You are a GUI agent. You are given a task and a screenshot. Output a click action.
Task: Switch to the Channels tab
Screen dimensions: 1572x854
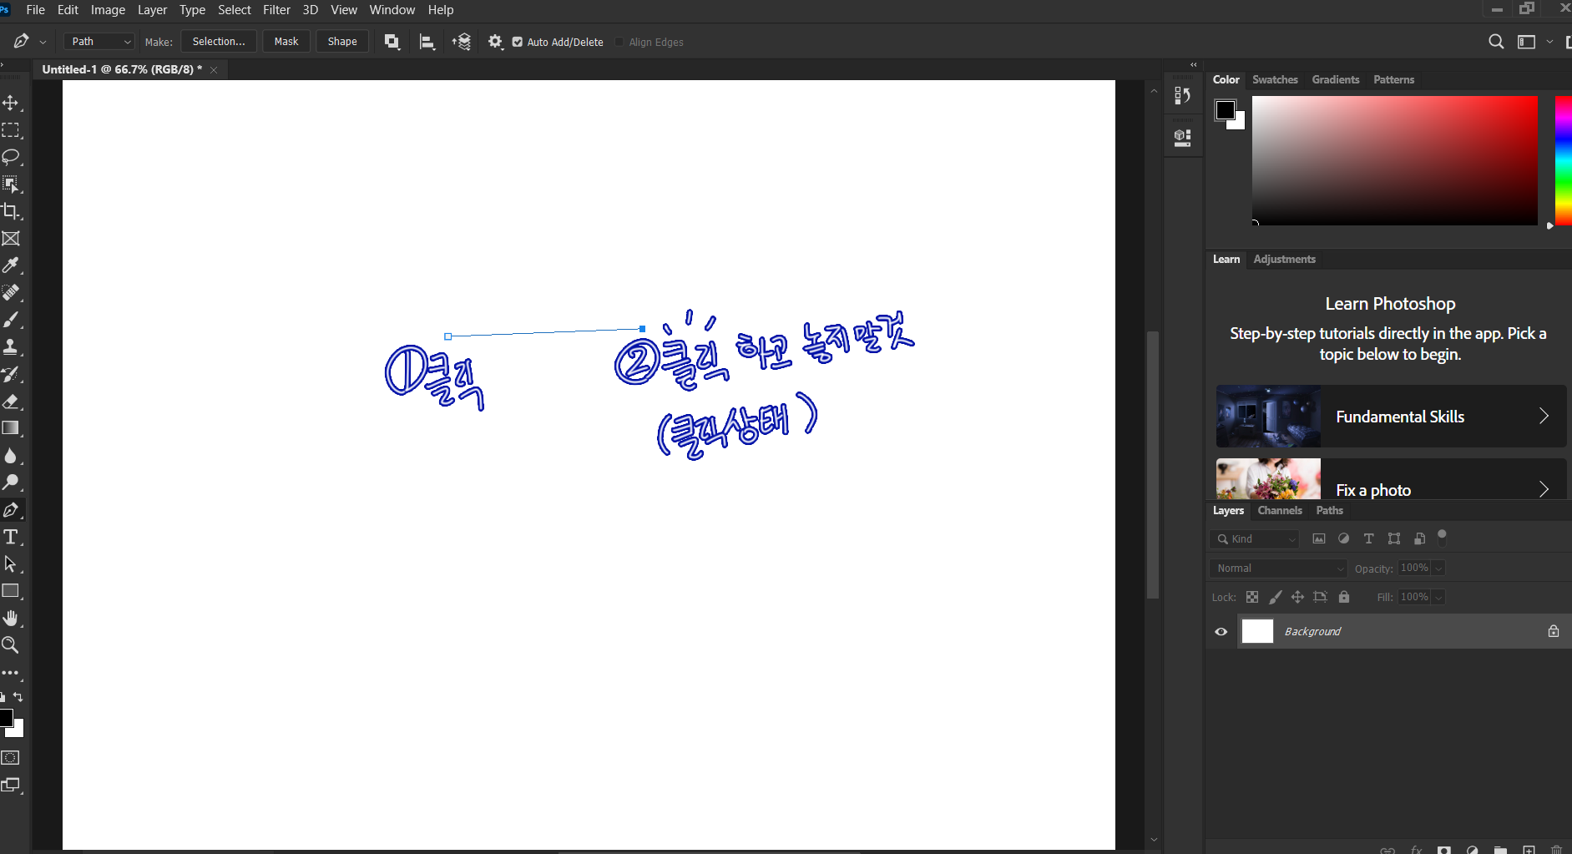pyautogui.click(x=1279, y=511)
